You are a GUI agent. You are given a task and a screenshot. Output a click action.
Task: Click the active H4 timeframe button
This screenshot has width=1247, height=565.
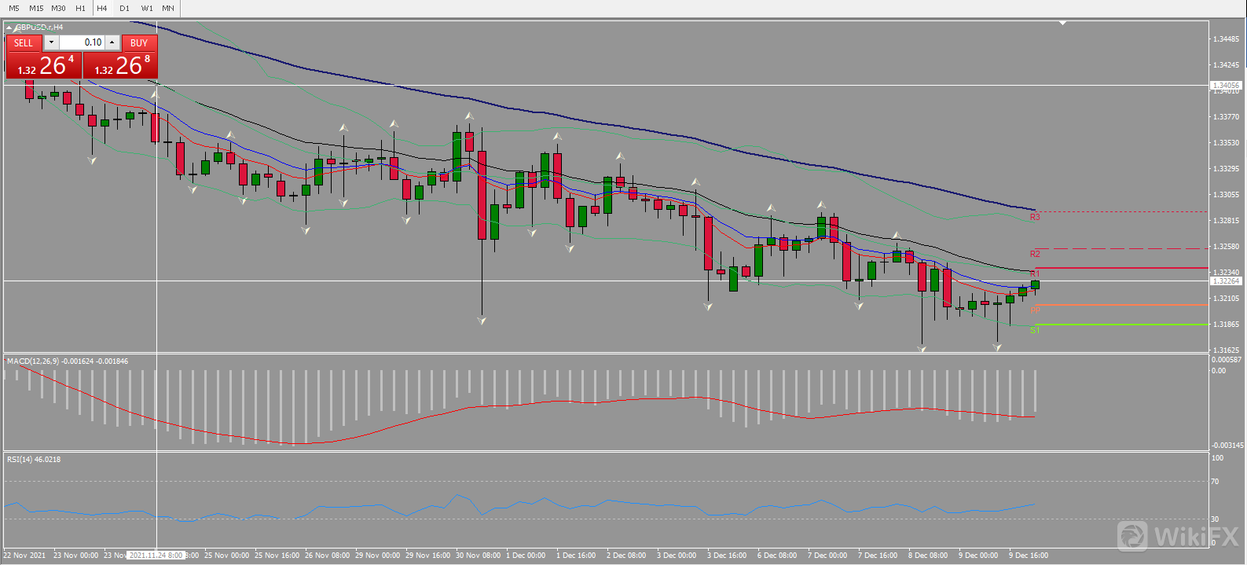click(102, 8)
